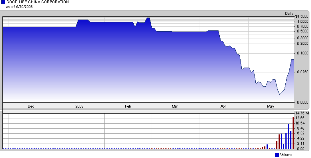Click the Daily interval label

289,14
